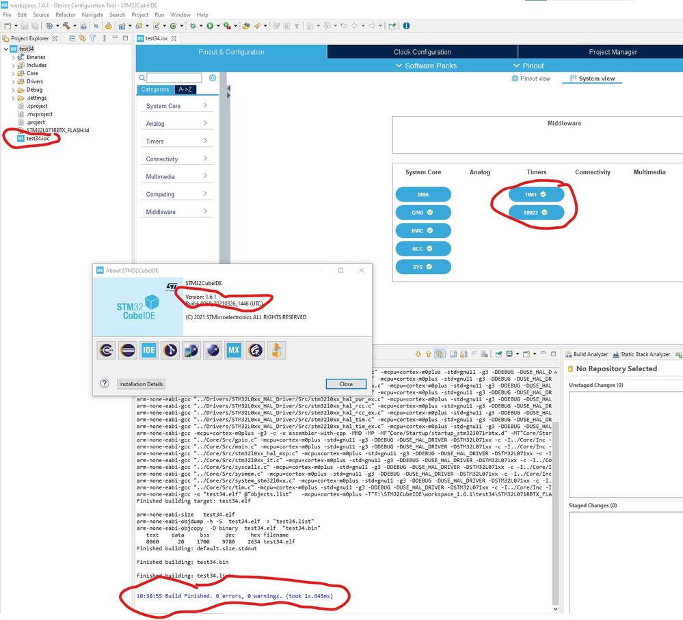
Task: Click the console down-arrow next-error icon
Action: pos(418,354)
